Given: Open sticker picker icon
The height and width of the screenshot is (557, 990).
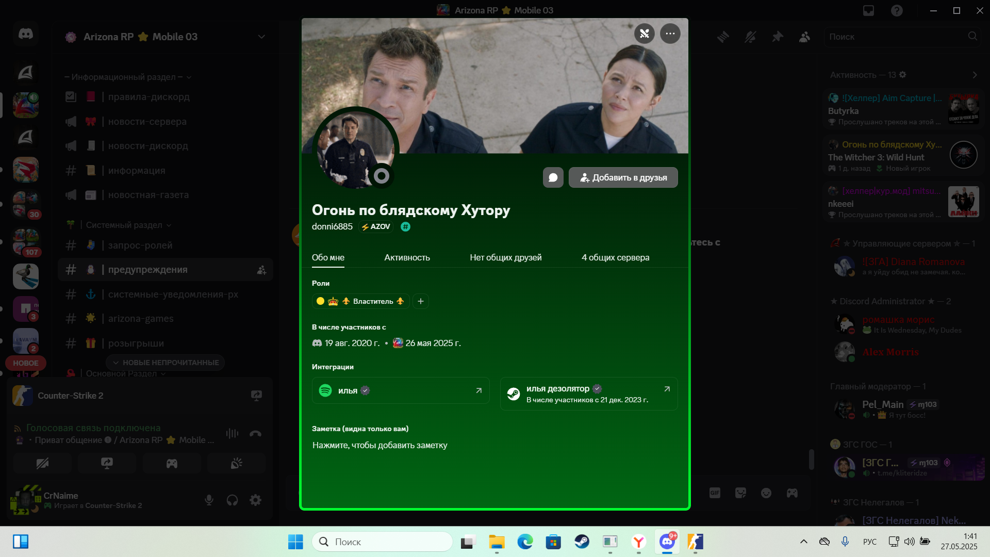Looking at the screenshot, I should 740,493.
